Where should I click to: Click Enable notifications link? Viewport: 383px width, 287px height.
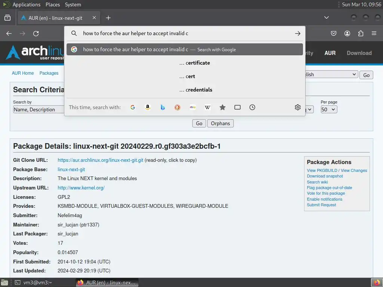[325, 199]
